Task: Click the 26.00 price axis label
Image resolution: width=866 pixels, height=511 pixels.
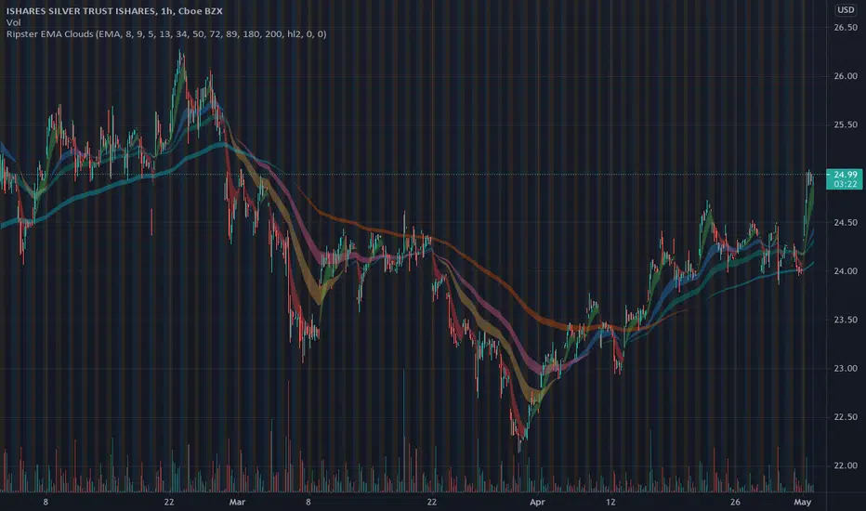Action: pos(846,76)
